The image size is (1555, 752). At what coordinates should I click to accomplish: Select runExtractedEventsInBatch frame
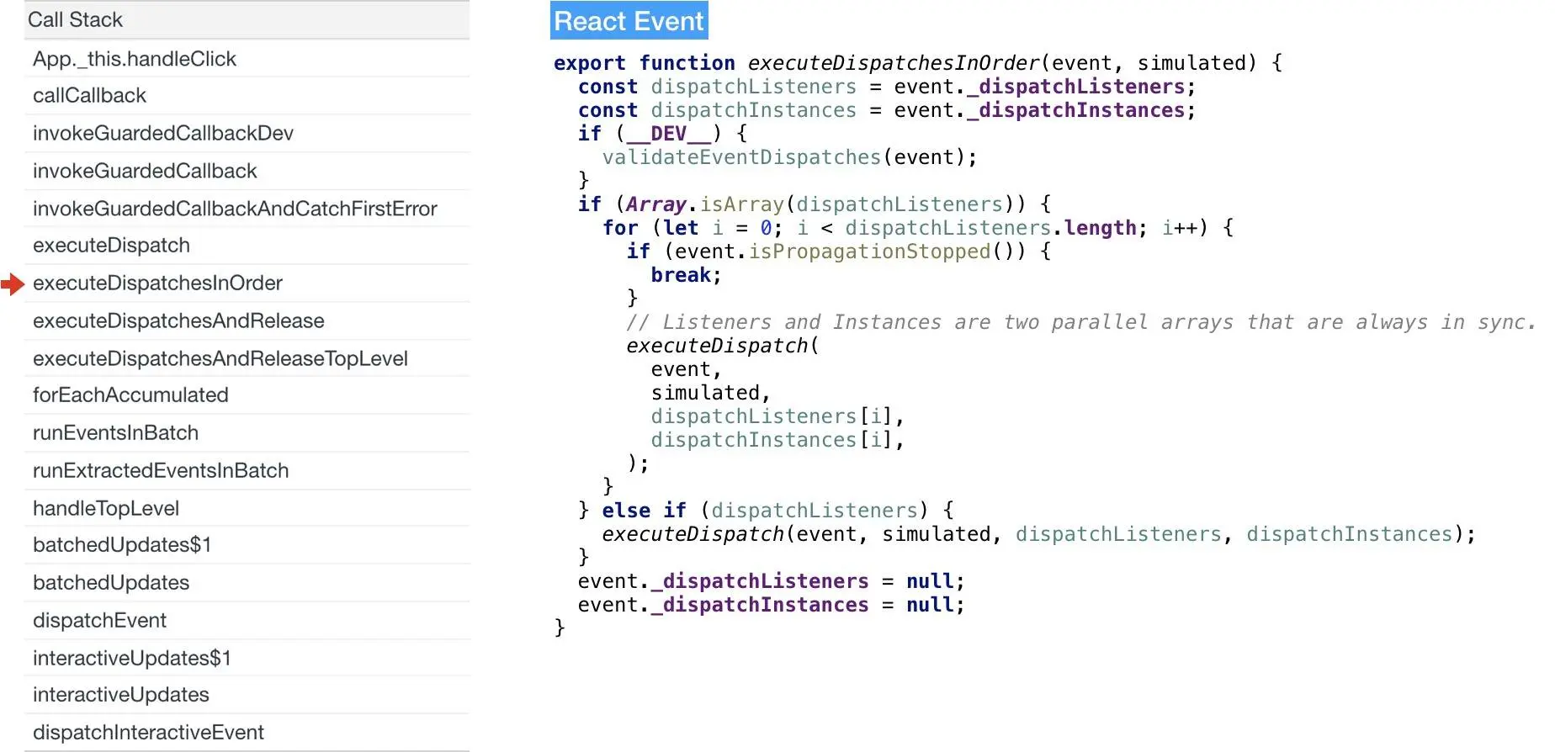click(x=247, y=471)
